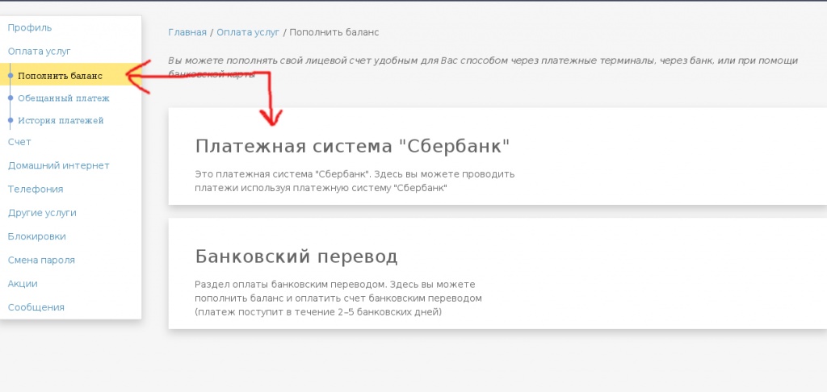The height and width of the screenshot is (392, 827).
Task: Click the Главная breadcrumb link
Action: 187,32
